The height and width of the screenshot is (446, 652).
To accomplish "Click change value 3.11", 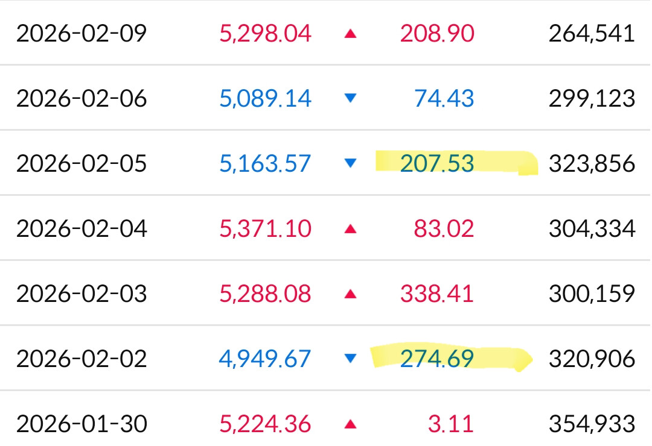I will tap(451, 424).
